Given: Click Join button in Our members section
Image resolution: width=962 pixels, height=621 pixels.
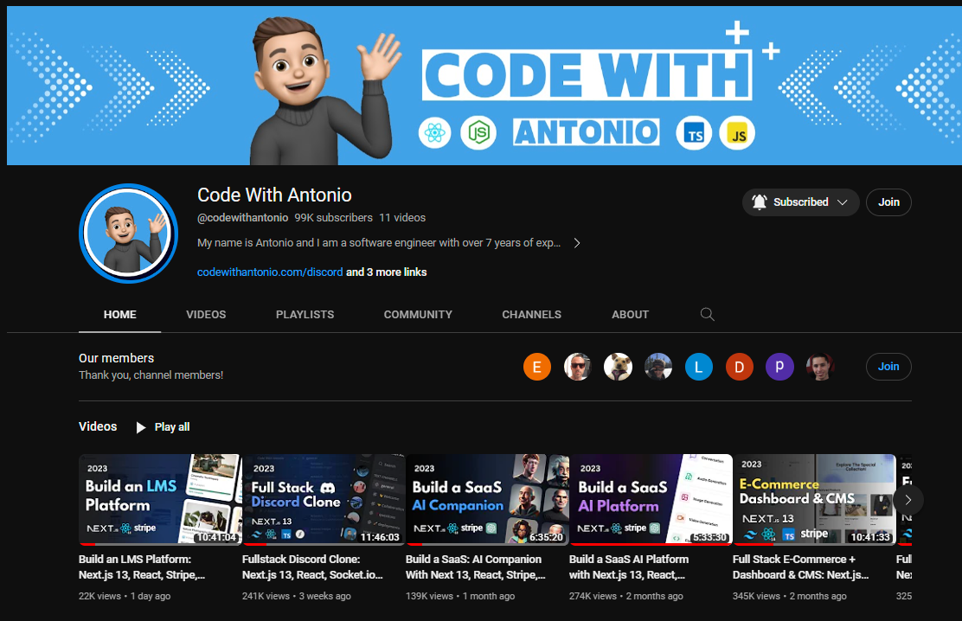Looking at the screenshot, I should 888,367.
